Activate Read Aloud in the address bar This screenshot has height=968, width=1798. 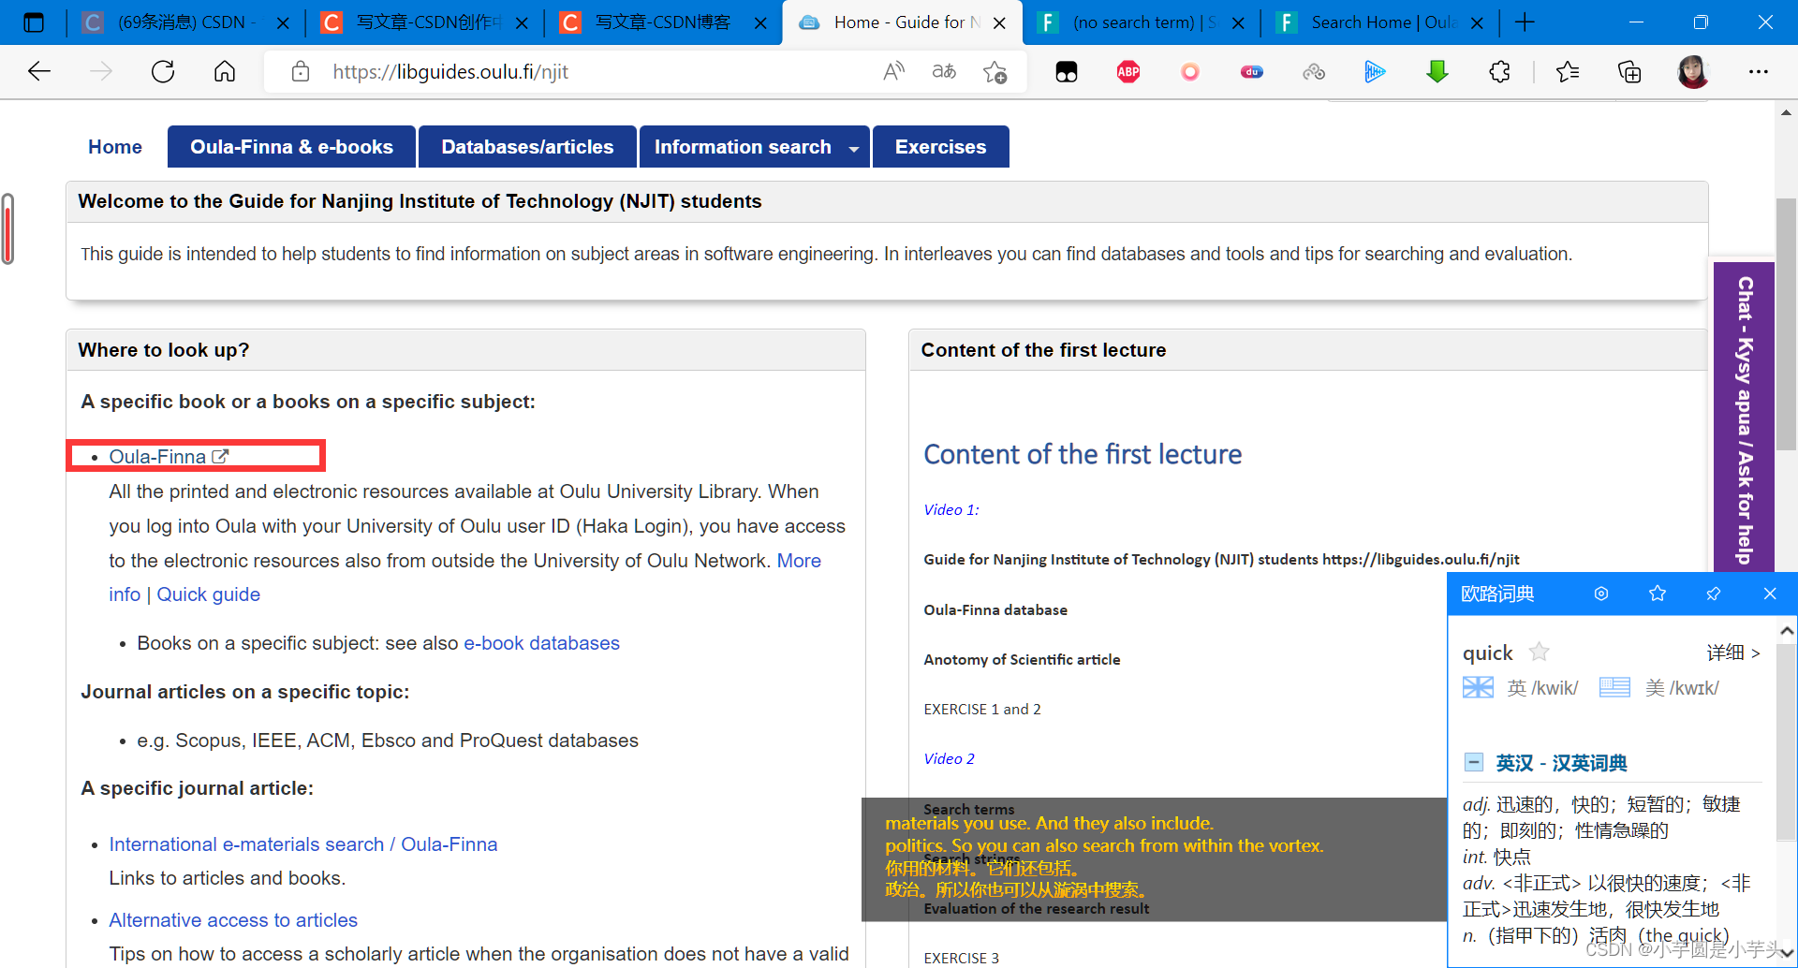[x=893, y=72]
